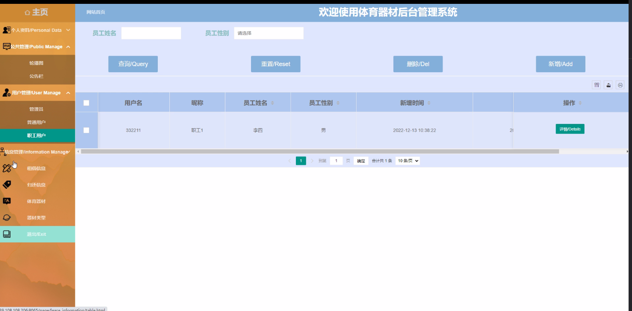
Task: Open the column filter icon above the table
Action: click(596, 85)
